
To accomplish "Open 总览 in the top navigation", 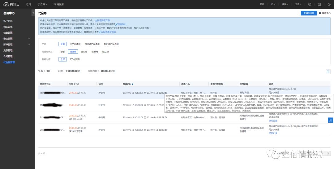I will [28, 4].
